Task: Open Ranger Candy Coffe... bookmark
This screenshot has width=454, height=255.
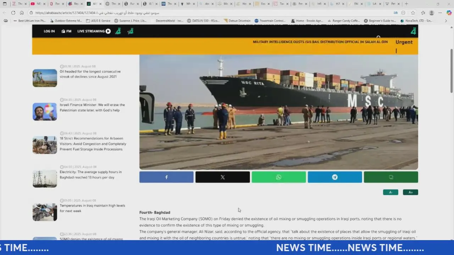Action: coord(343,21)
